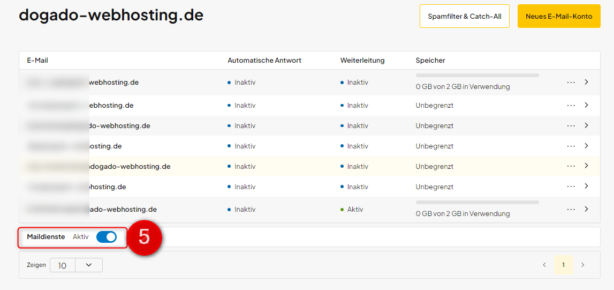Open the Zeigen rows-per-page dropdown

pos(77,265)
